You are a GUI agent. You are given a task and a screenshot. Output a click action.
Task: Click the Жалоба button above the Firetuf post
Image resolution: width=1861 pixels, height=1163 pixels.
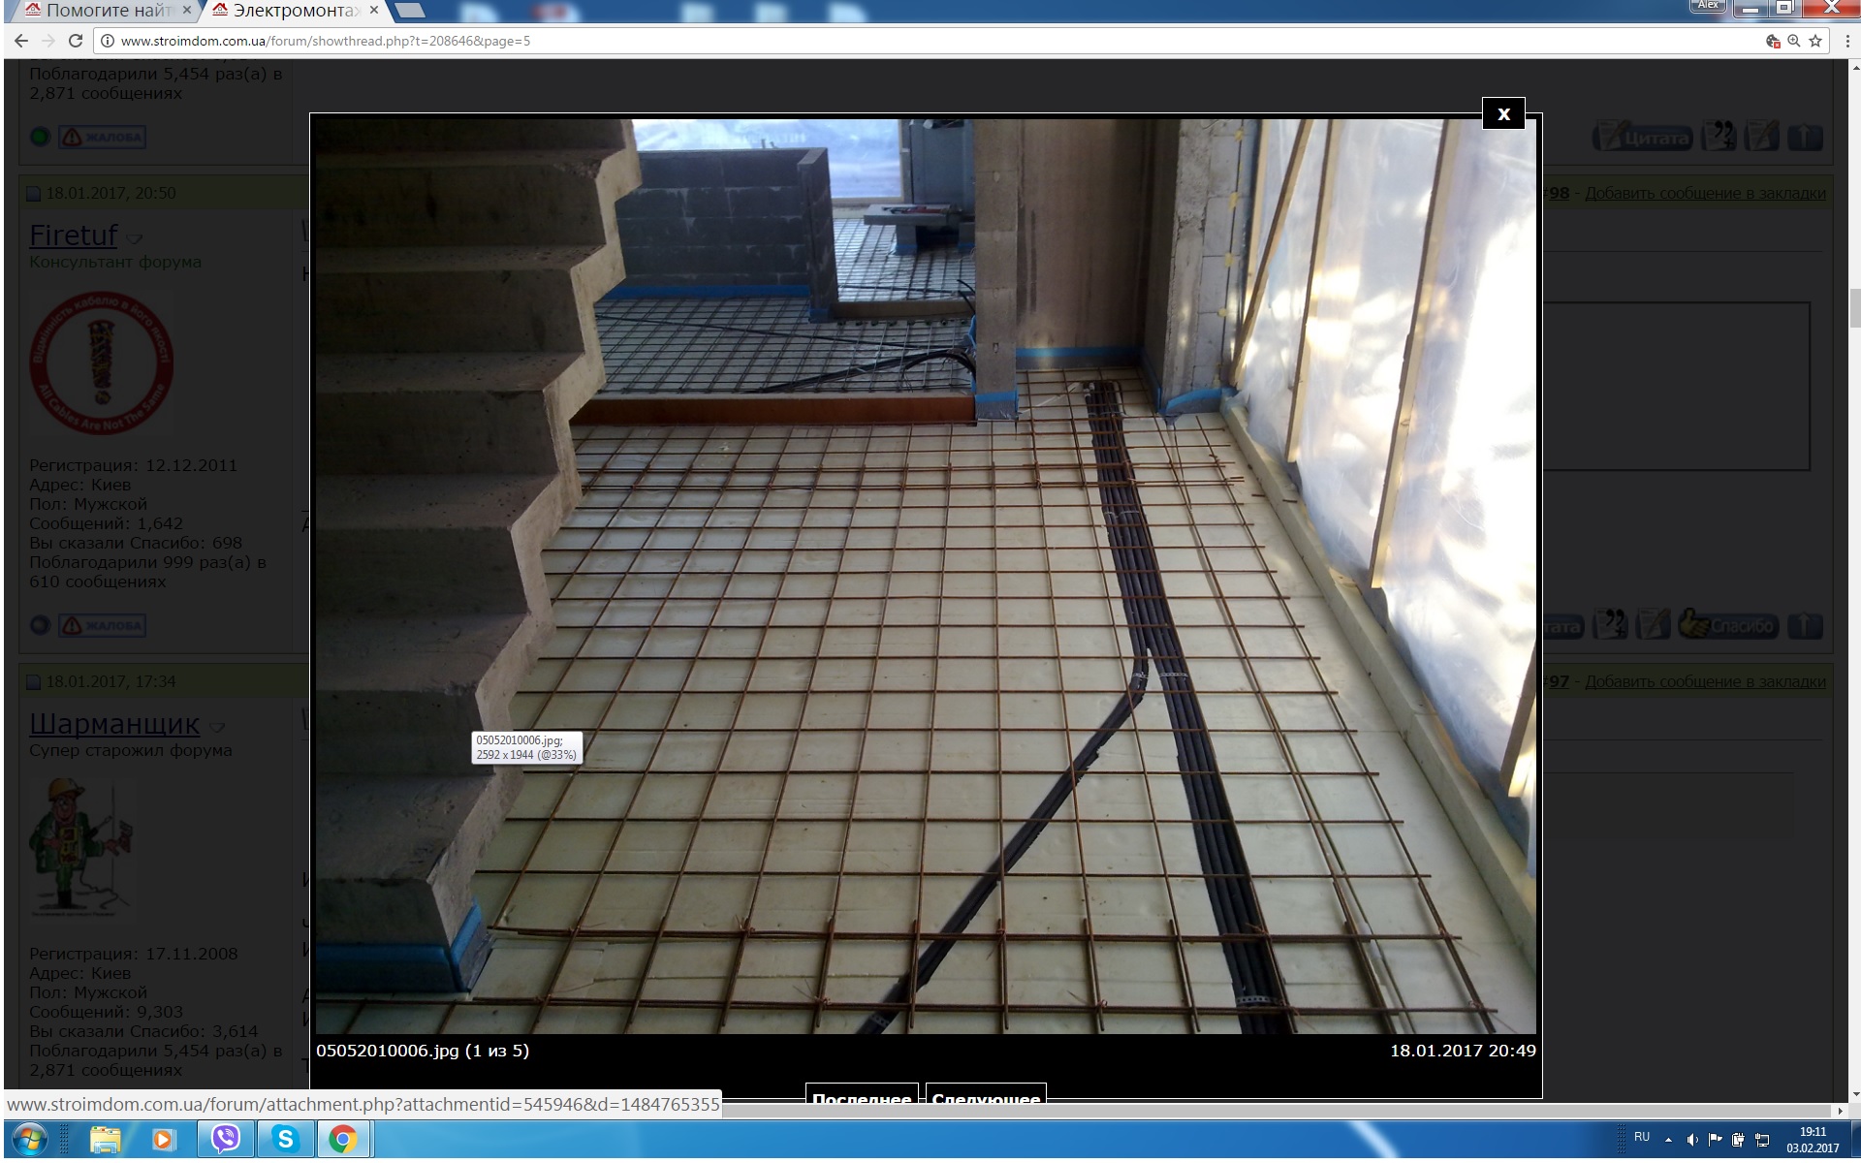103,137
